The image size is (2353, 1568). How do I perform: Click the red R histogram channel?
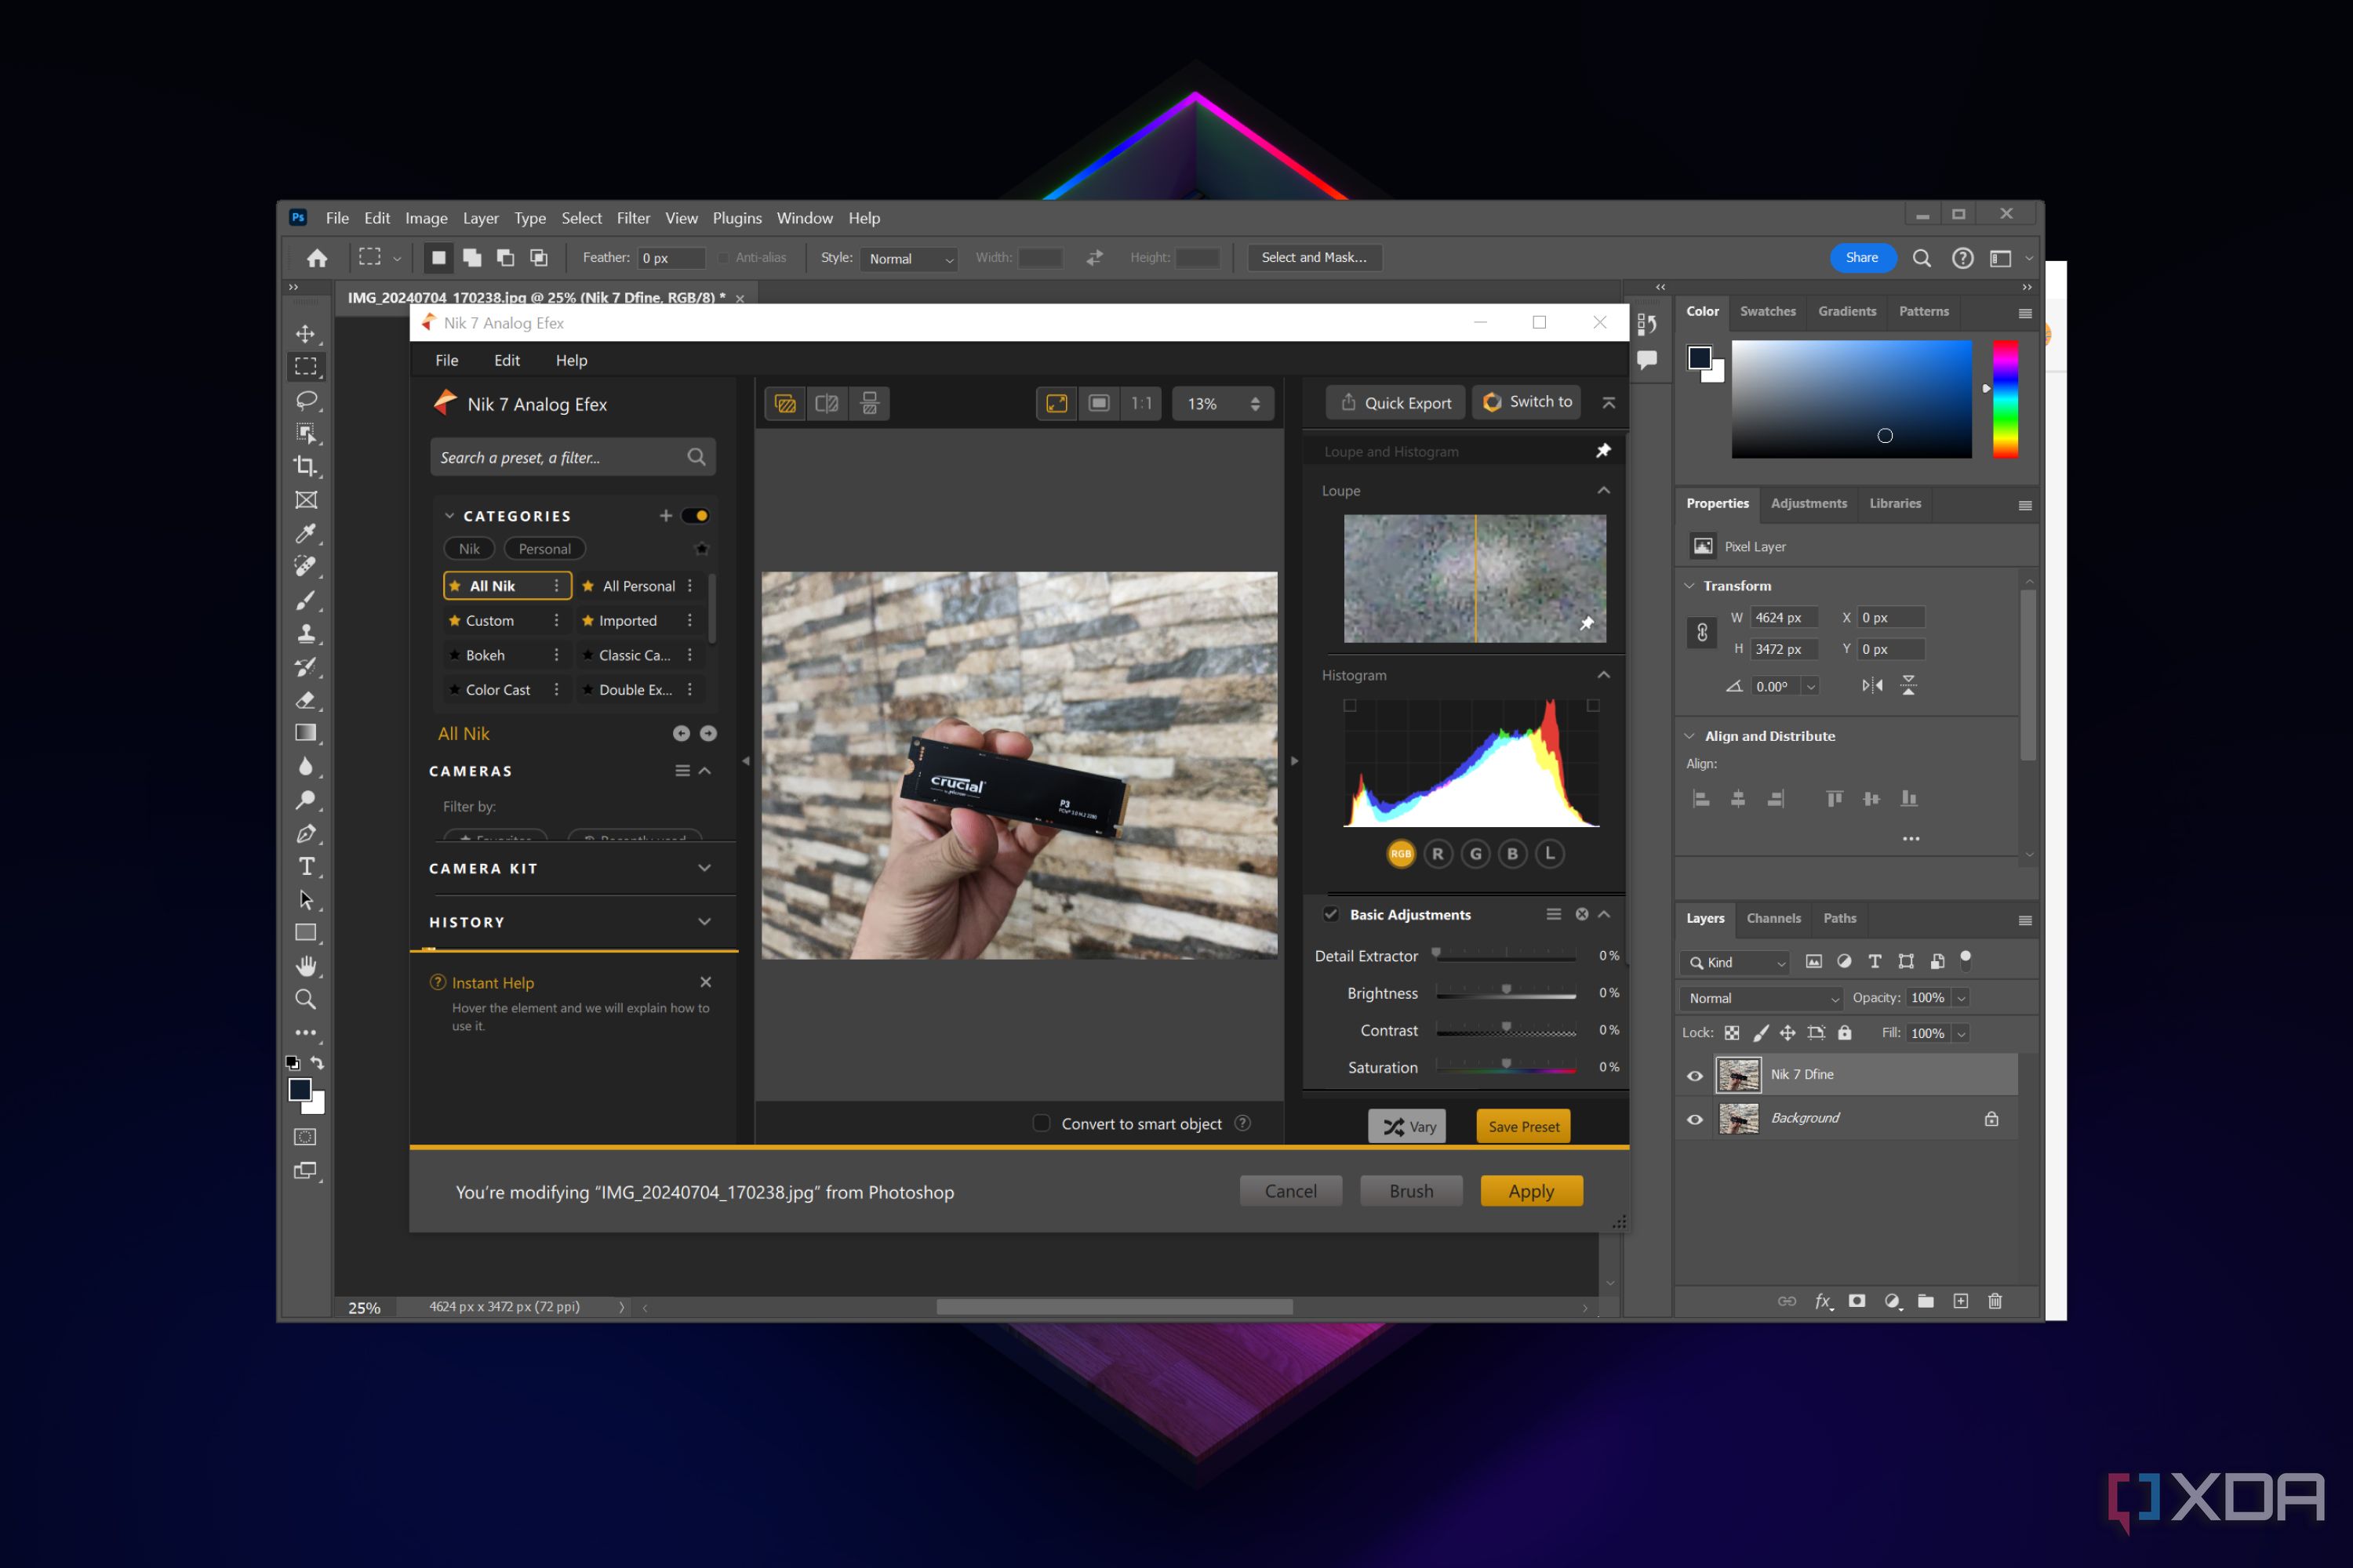1438,853
